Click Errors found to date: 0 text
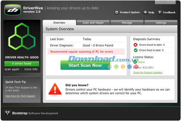This screenshot has width=181, height=121. [x=152, y=45]
